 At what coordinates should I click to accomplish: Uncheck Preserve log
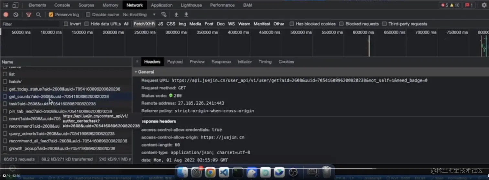(x=51, y=15)
